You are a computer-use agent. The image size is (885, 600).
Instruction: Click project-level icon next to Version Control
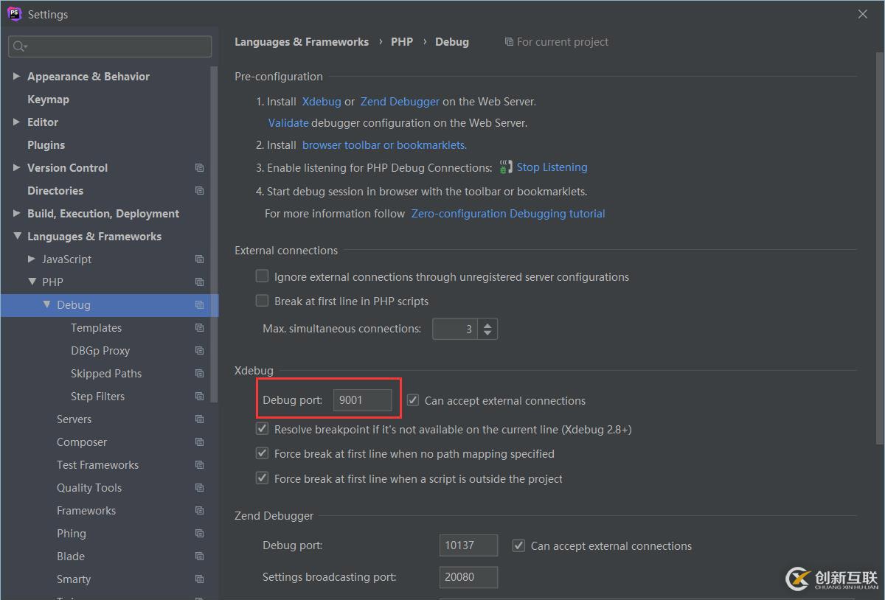click(x=199, y=168)
